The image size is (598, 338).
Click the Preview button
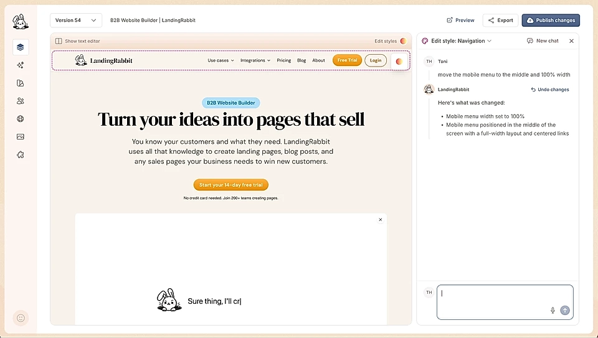coord(461,20)
